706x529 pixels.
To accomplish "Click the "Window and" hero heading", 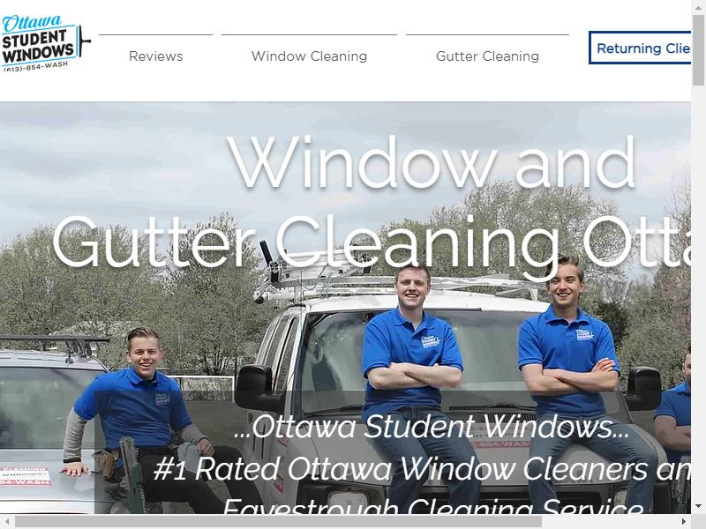I will pyautogui.click(x=432, y=163).
